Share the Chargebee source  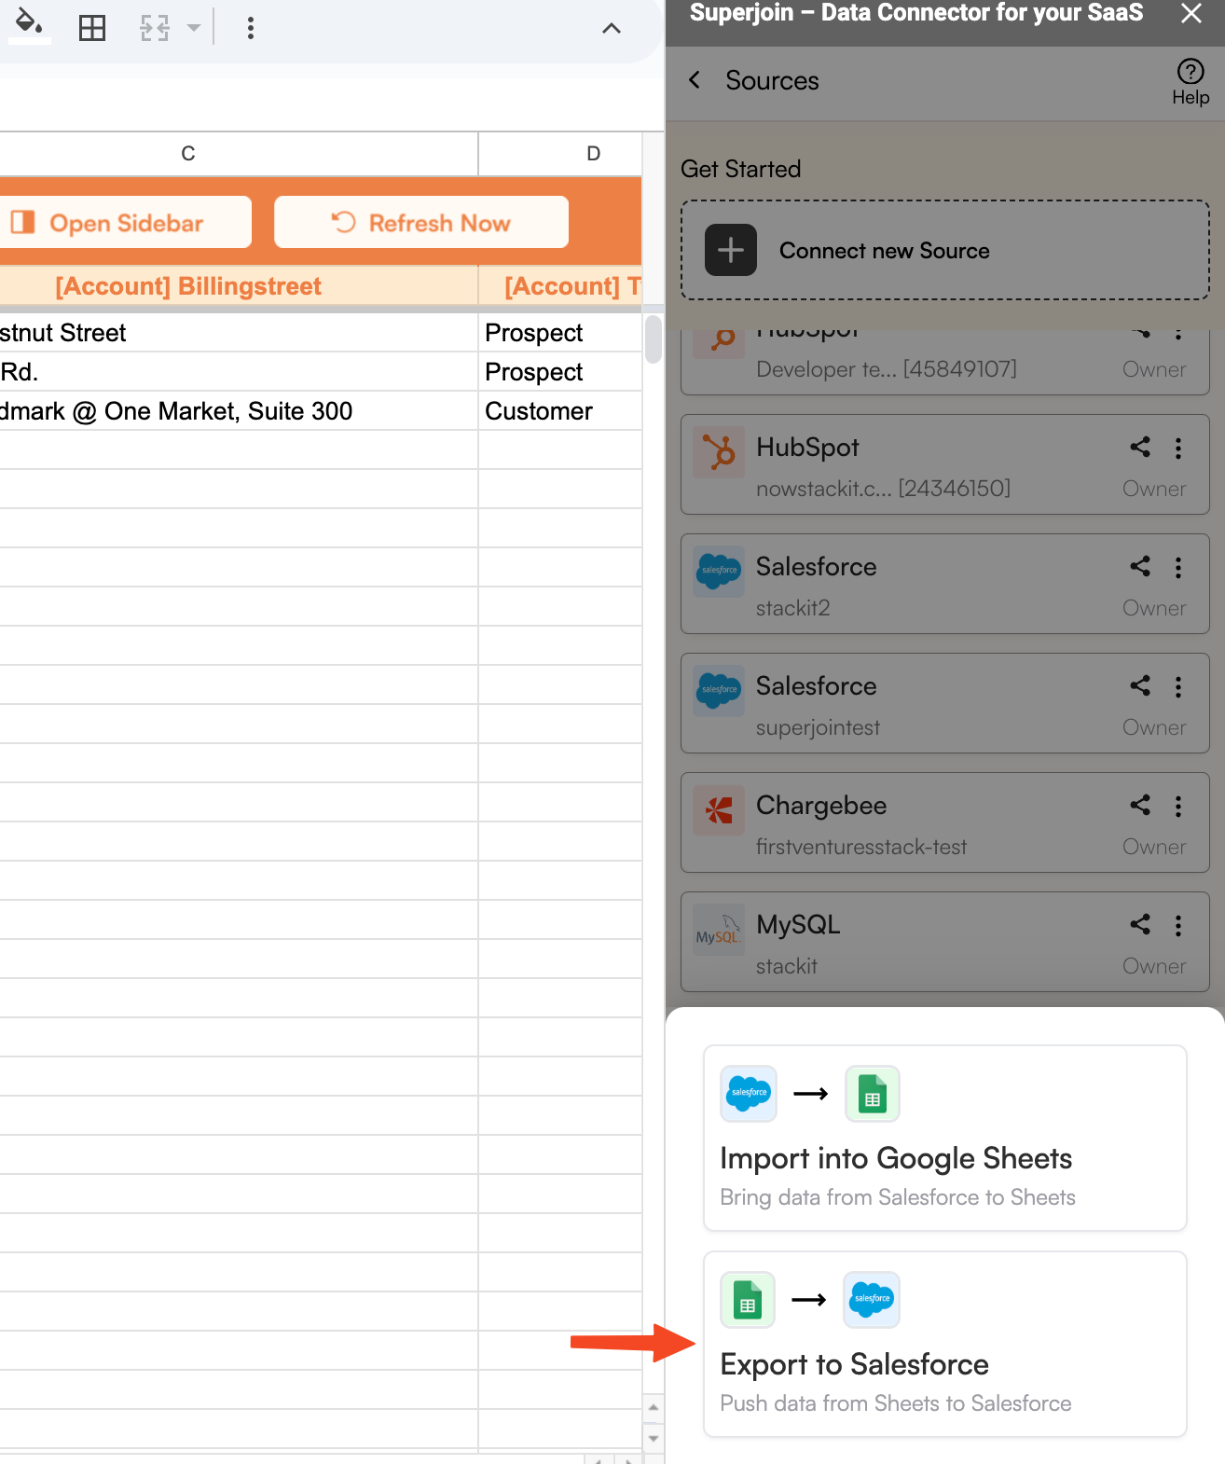click(1140, 805)
